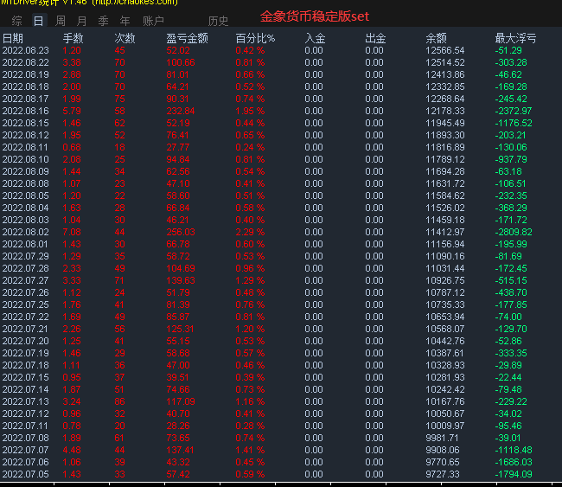Click profit value 58.60

177,195
